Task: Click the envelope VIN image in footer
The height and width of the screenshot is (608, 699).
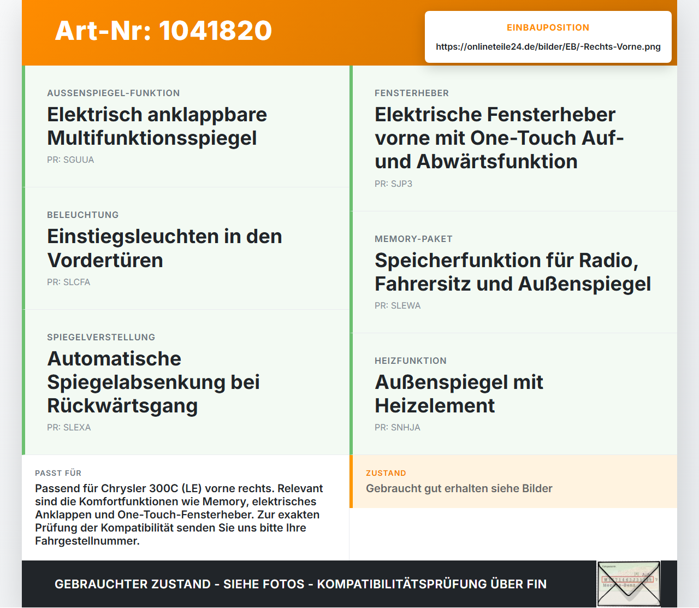Action: pos(629,584)
